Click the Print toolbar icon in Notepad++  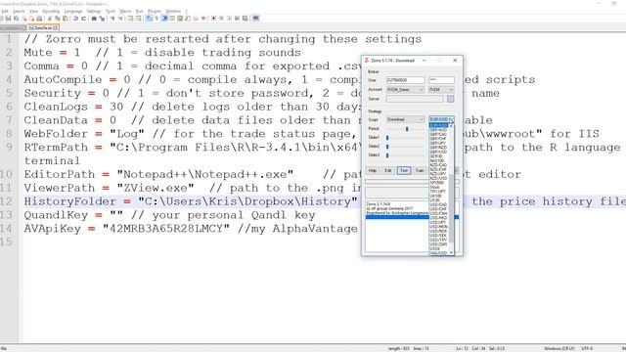(x=39, y=19)
